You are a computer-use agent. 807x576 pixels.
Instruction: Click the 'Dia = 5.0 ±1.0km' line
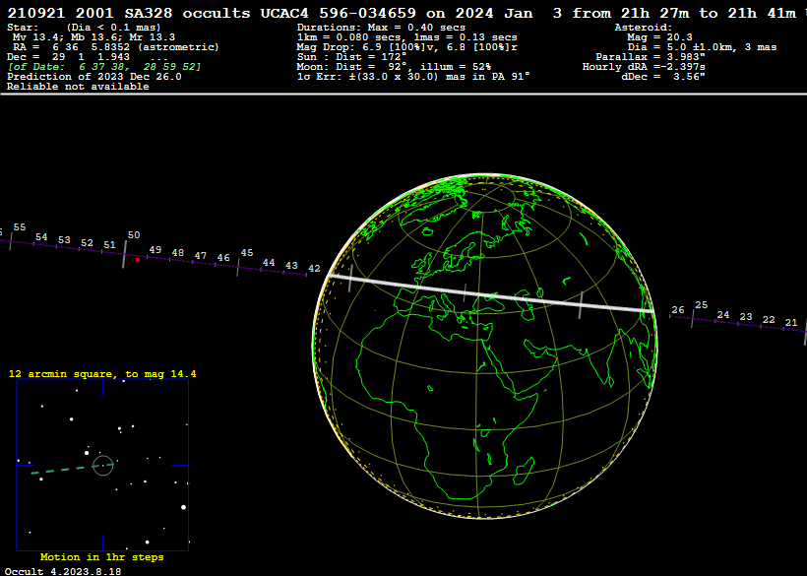702,47
